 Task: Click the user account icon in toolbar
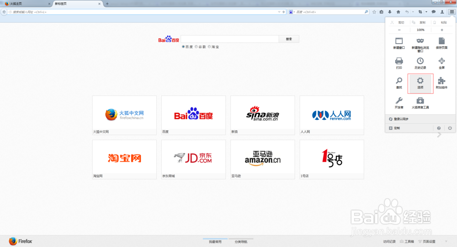pyautogui.click(x=442, y=12)
